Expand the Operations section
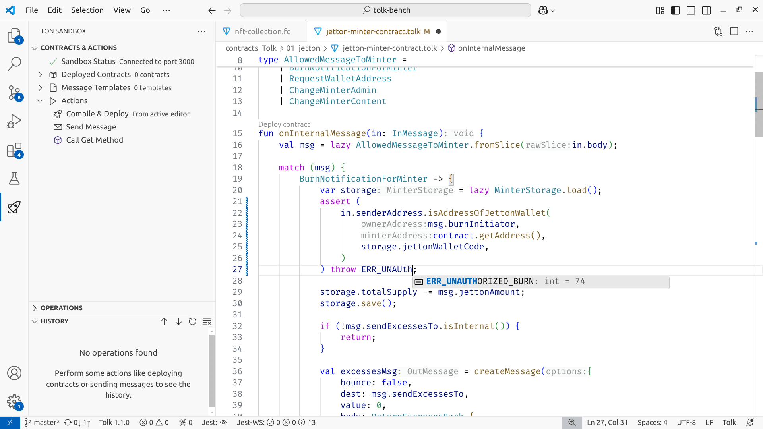 pyautogui.click(x=35, y=308)
